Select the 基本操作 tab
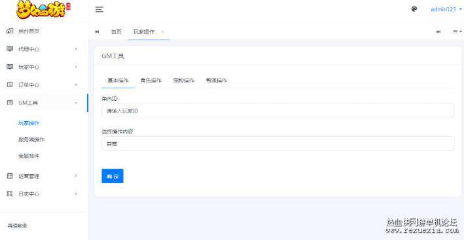Screen dimensions: 464x240 click(118, 80)
